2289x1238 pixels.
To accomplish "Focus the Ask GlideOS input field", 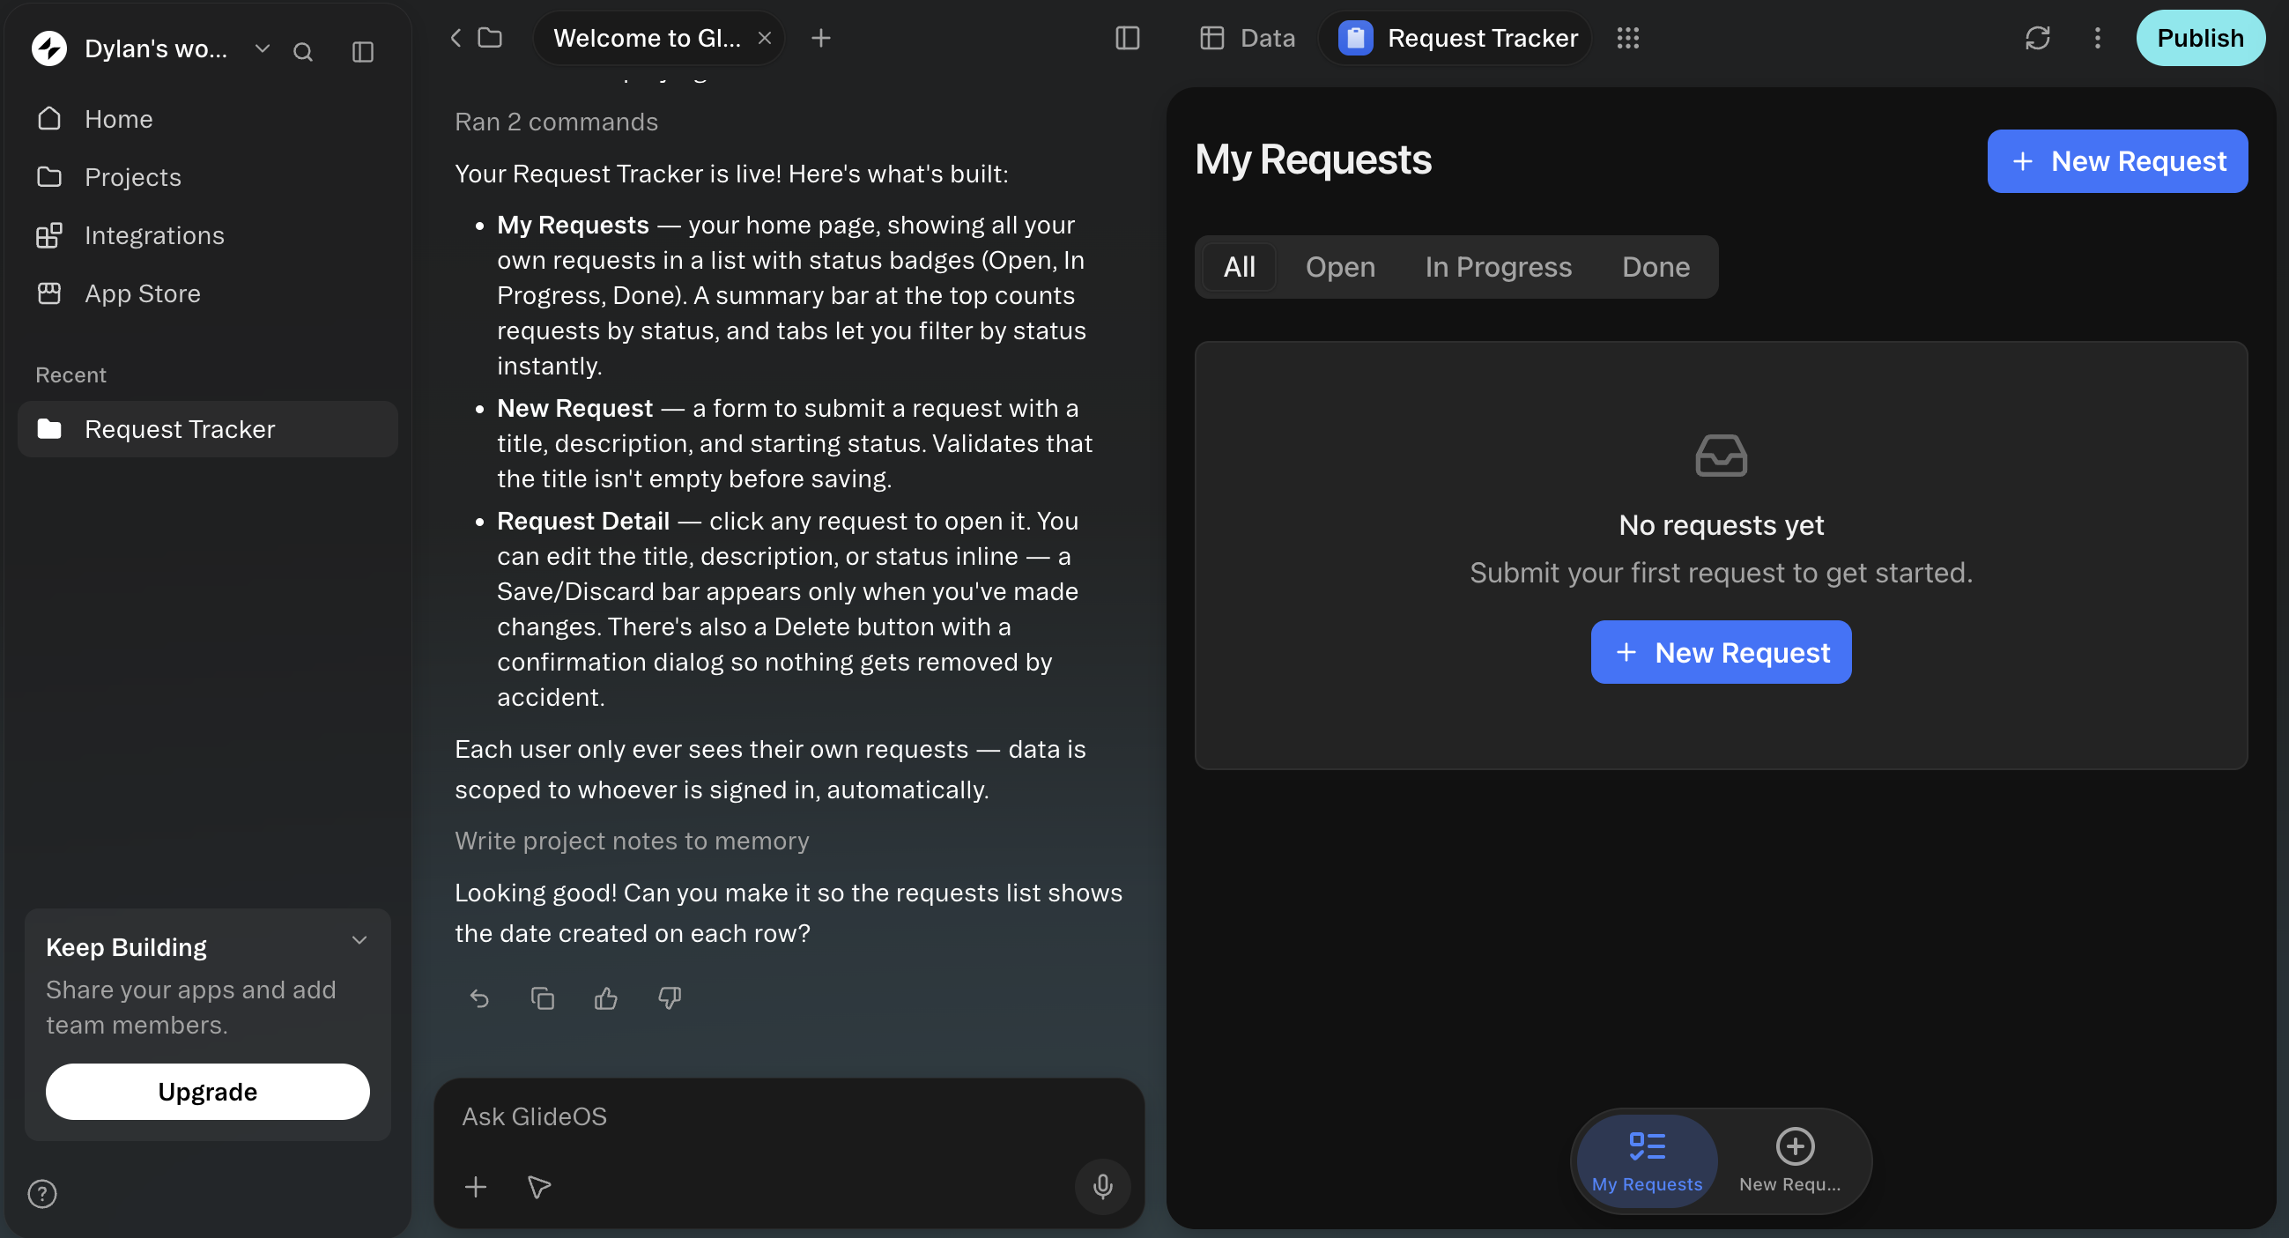I will (x=789, y=1117).
